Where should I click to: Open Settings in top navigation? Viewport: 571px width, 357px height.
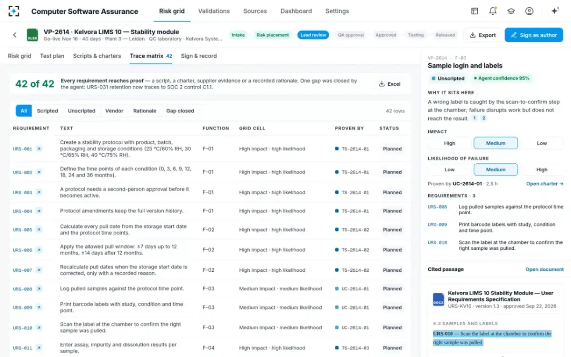tap(337, 11)
